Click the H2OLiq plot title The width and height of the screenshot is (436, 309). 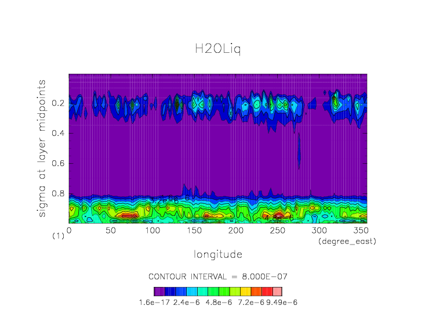(x=217, y=49)
